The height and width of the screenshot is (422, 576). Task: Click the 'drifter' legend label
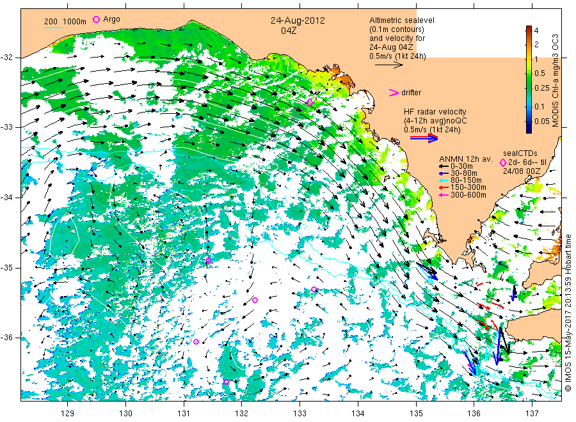click(411, 93)
